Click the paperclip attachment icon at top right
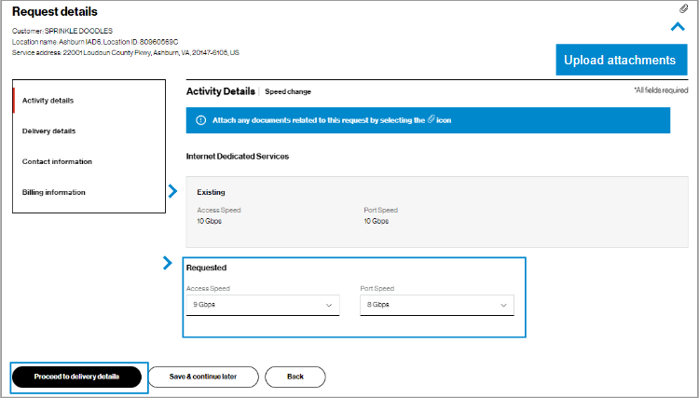Viewport: 699px width, 398px height. [x=683, y=8]
